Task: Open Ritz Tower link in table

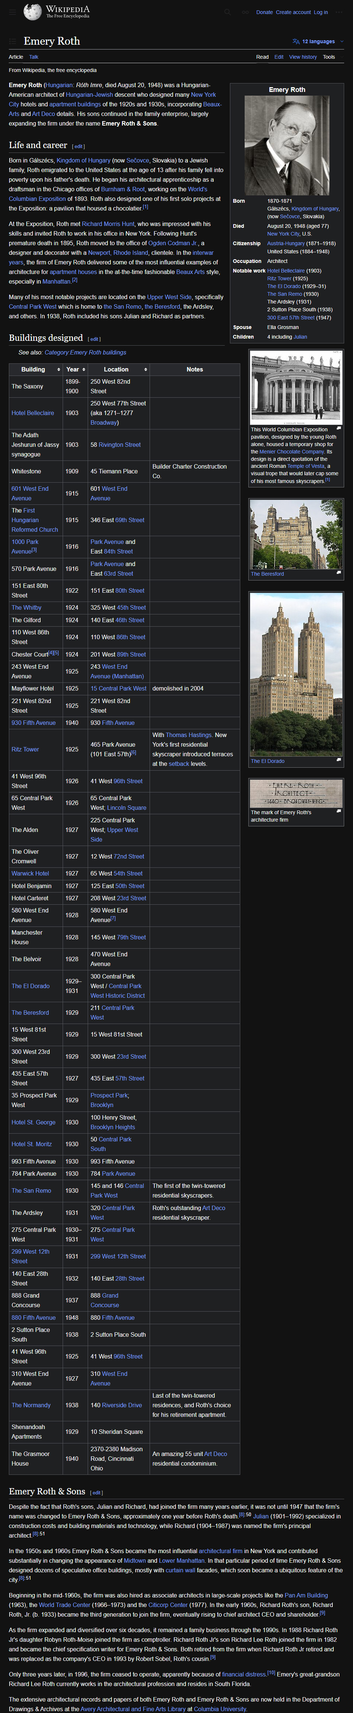Action: [x=25, y=750]
